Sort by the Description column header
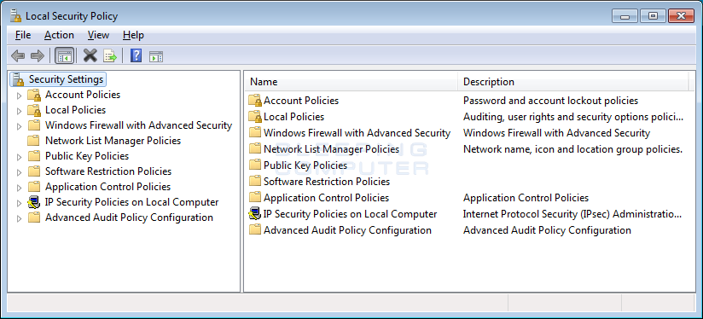 pos(573,82)
